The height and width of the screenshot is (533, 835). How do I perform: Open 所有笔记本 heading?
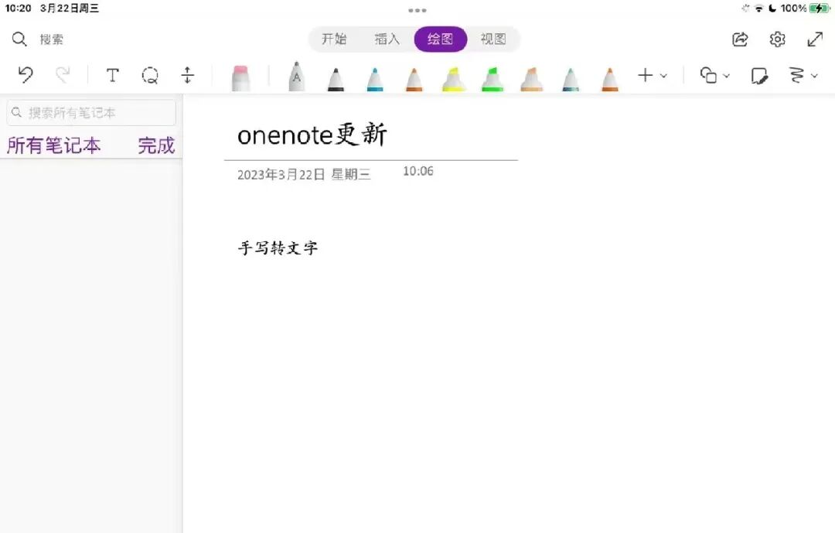coord(54,145)
